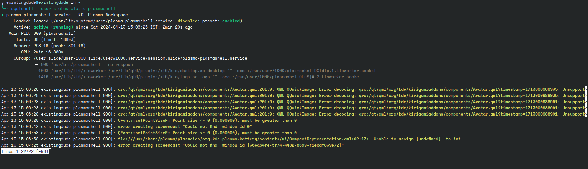Click the typed command 'systemctl --user status plasma-plasmashell'
This screenshot has height=169, width=588.
63,8
